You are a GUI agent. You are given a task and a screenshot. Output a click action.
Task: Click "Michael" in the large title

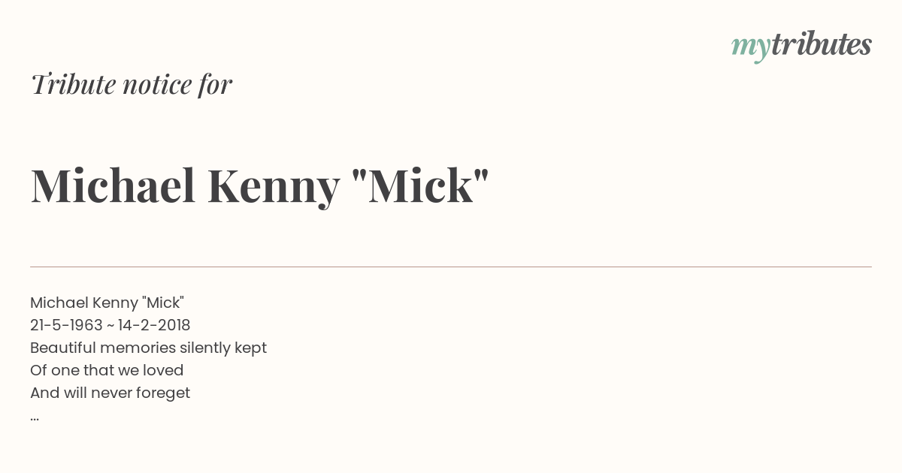[113, 185]
